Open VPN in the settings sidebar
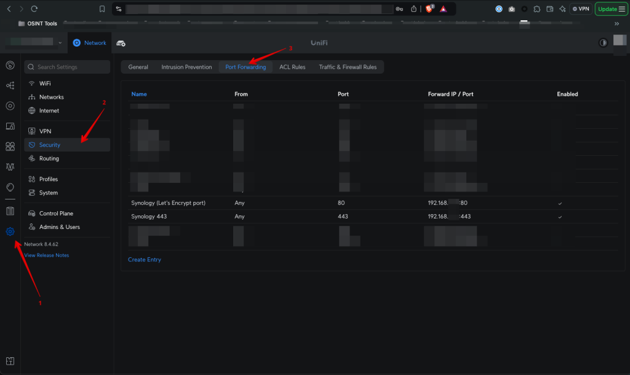This screenshot has height=375, width=630. tap(67, 131)
